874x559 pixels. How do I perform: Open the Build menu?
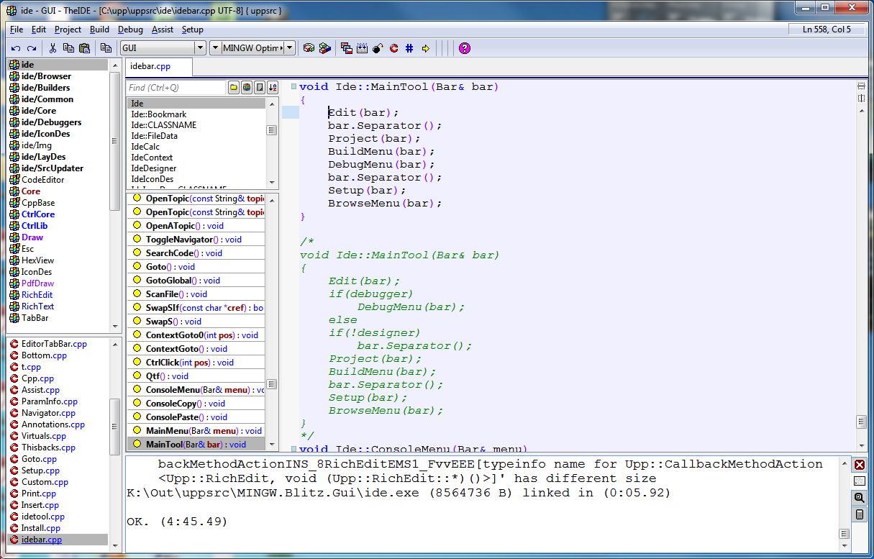tap(99, 29)
